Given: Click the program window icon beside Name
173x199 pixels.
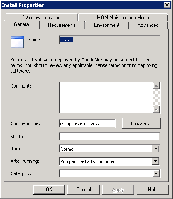Looking at the screenshot, I should (x=17, y=42).
